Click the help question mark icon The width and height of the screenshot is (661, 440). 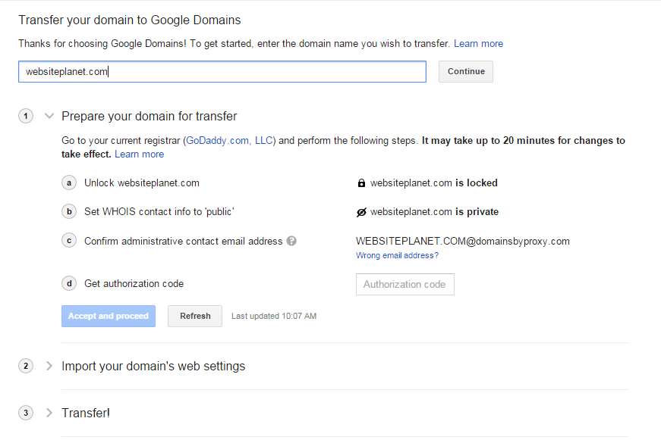point(291,241)
